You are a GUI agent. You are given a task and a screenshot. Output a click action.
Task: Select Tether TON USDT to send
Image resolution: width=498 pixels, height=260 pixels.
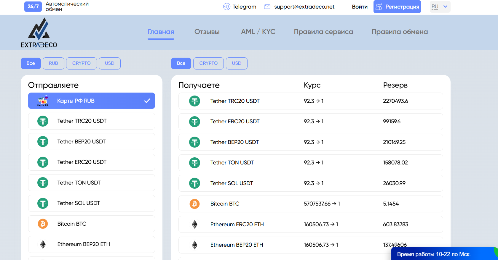[x=92, y=183]
